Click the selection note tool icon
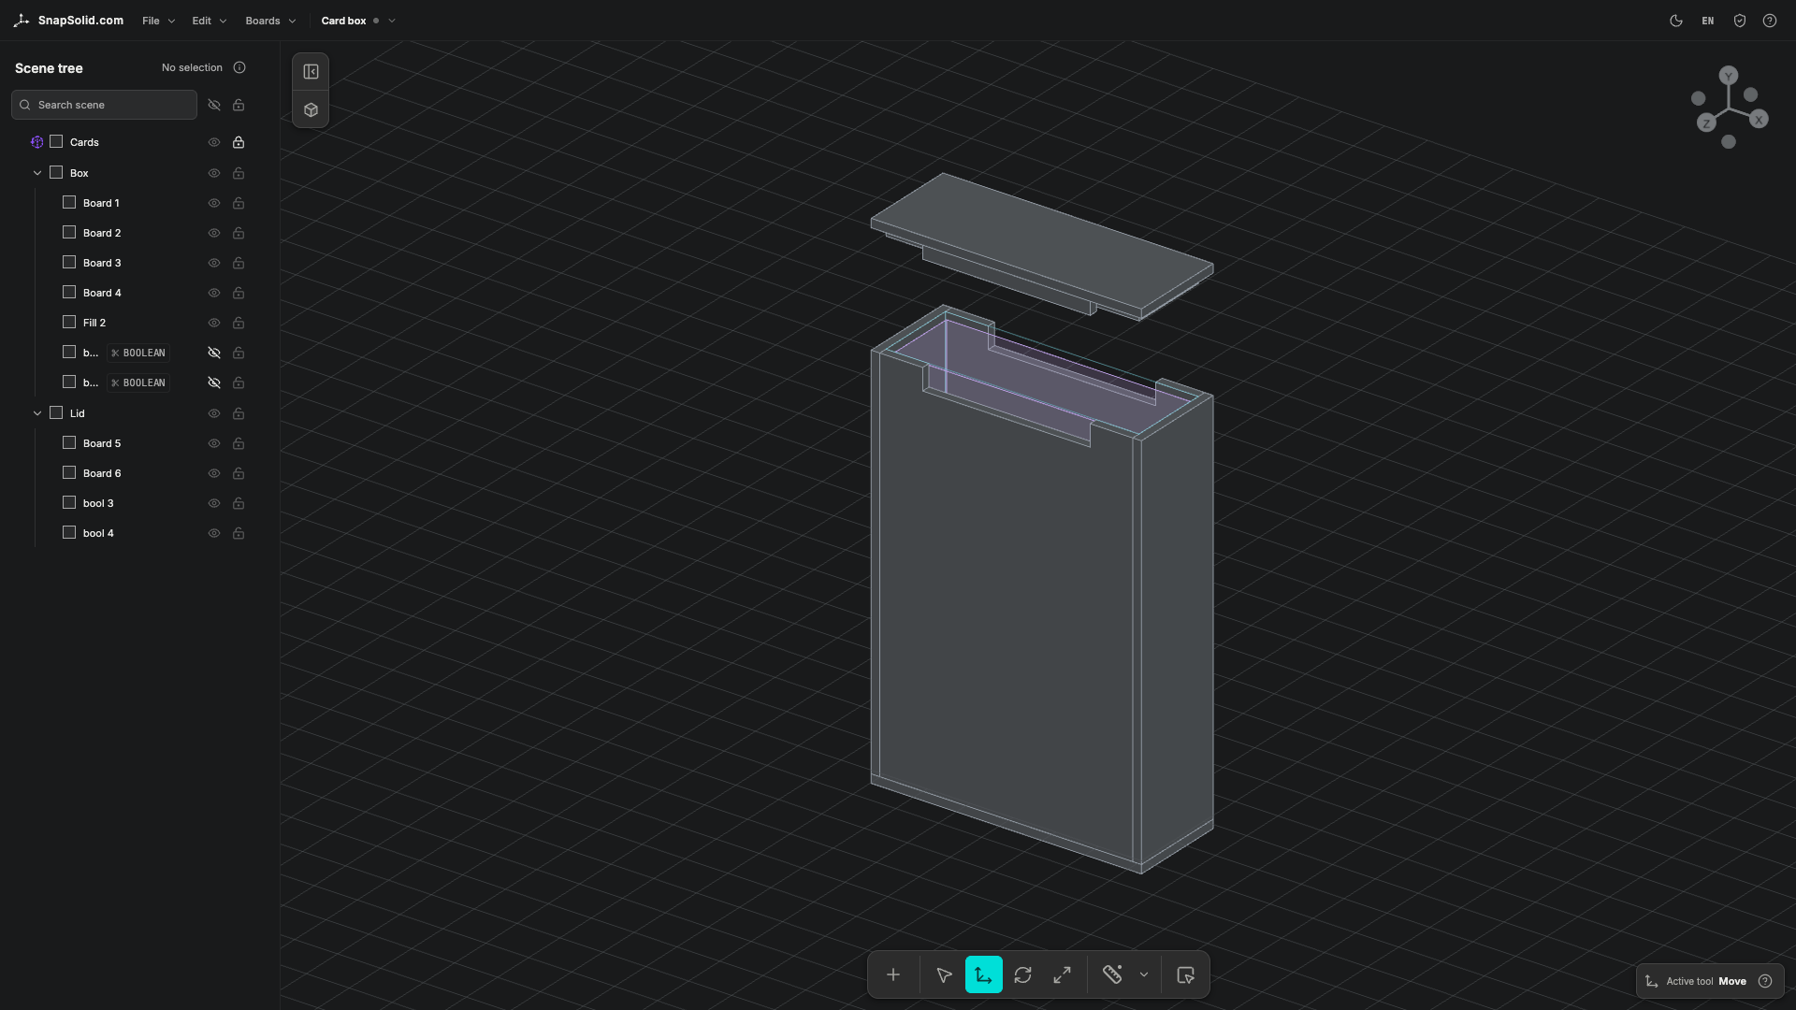Image resolution: width=1796 pixels, height=1010 pixels. [1185, 975]
